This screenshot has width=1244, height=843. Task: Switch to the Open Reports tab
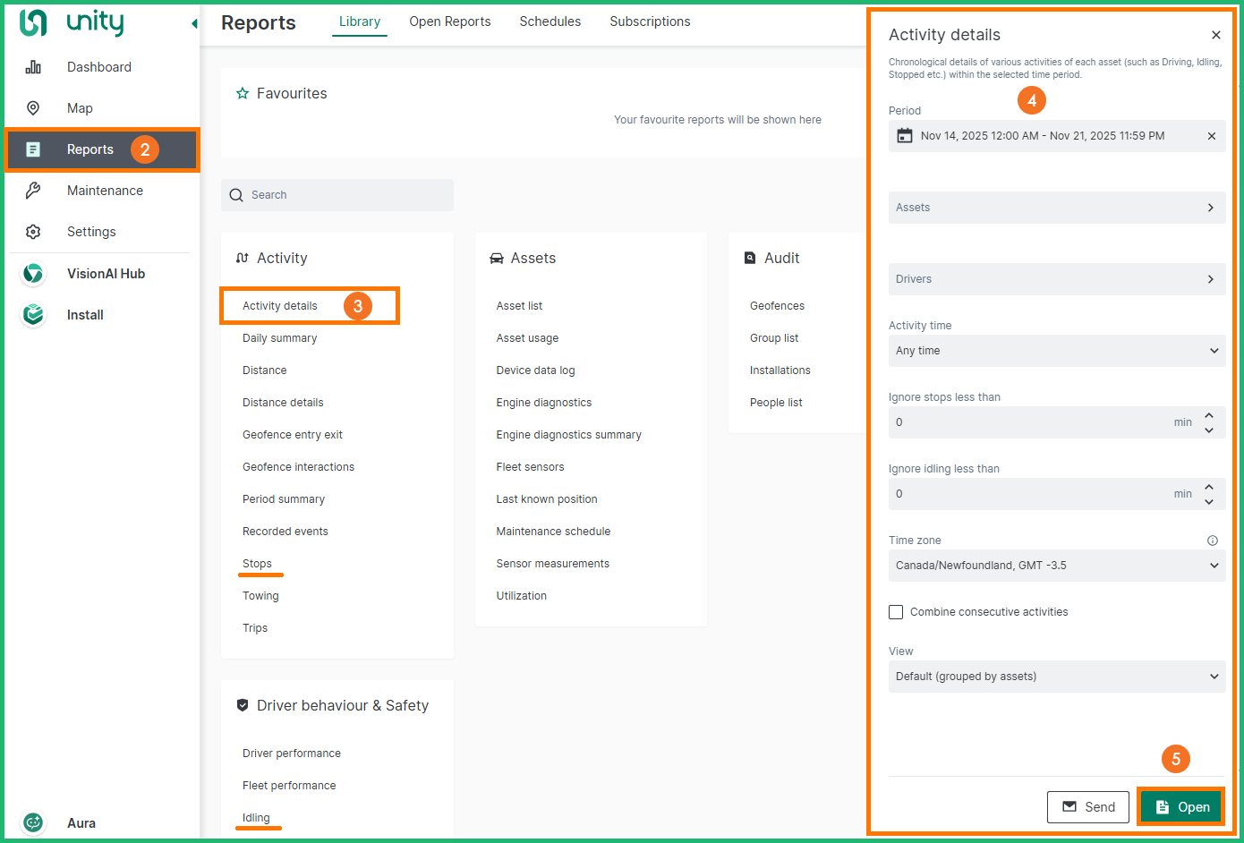click(449, 21)
